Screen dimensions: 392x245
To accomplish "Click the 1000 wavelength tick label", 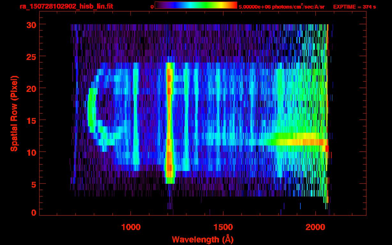I will point(131,227).
